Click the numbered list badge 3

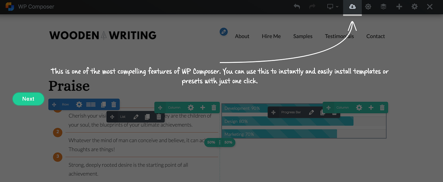(58, 157)
